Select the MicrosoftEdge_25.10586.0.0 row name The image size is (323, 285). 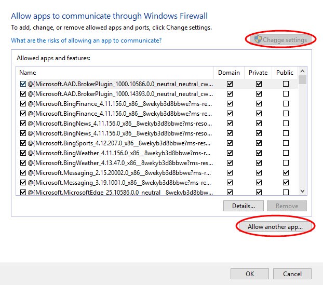(x=120, y=192)
